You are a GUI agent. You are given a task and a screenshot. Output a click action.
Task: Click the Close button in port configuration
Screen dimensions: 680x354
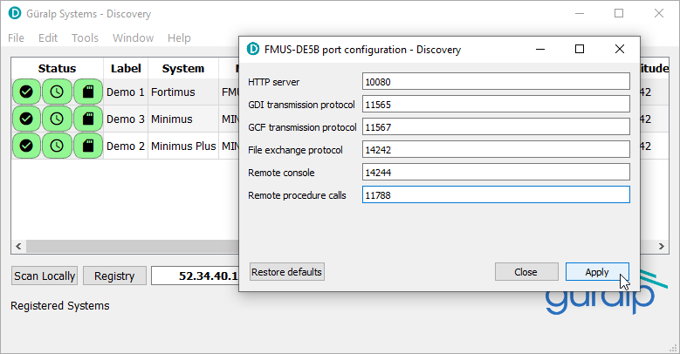[526, 272]
